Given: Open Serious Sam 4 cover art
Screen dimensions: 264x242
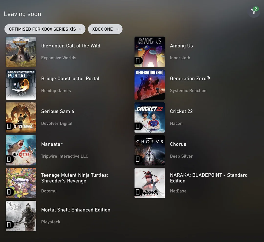Looking at the screenshot, I should click(x=21, y=117).
